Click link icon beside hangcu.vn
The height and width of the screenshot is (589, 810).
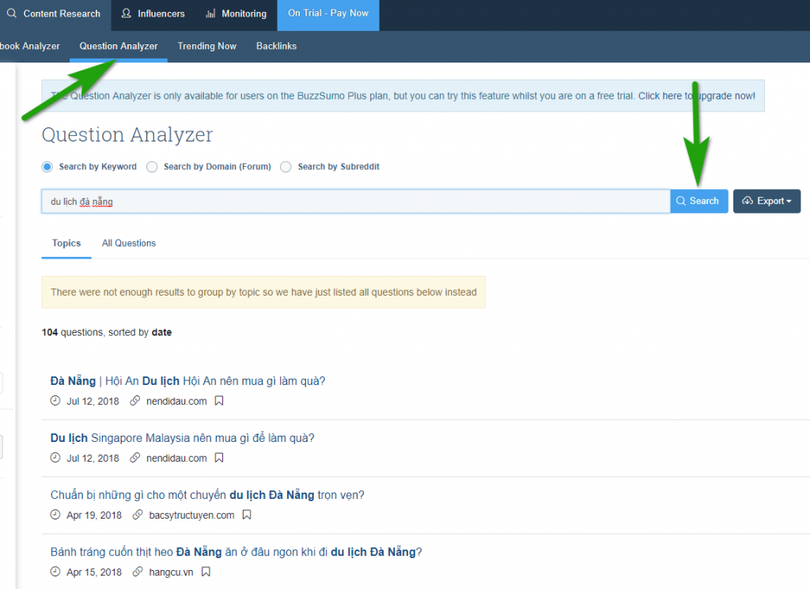(x=138, y=572)
